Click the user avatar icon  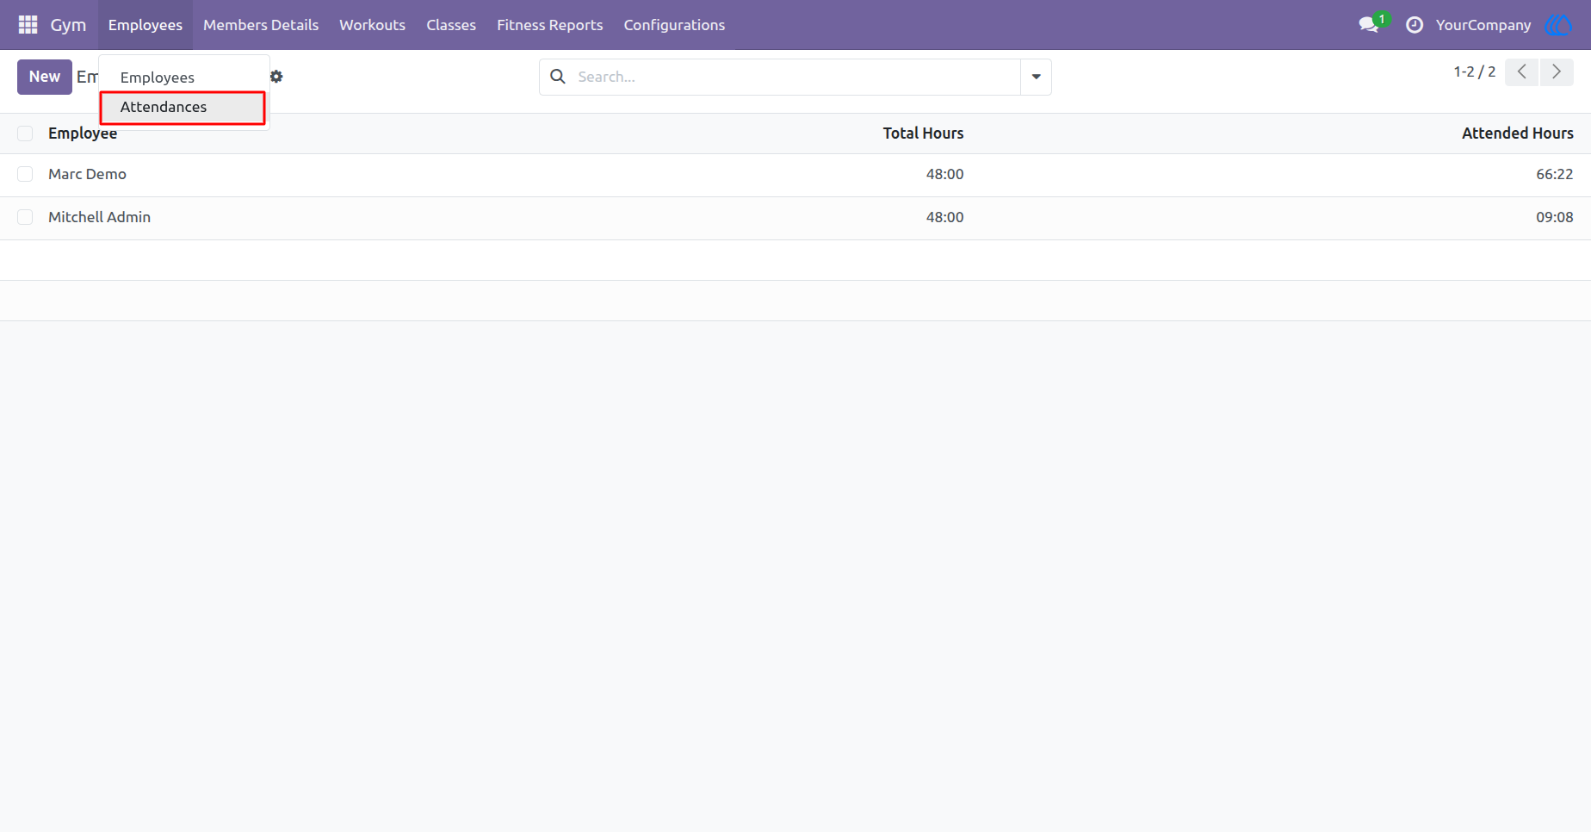(x=1558, y=25)
